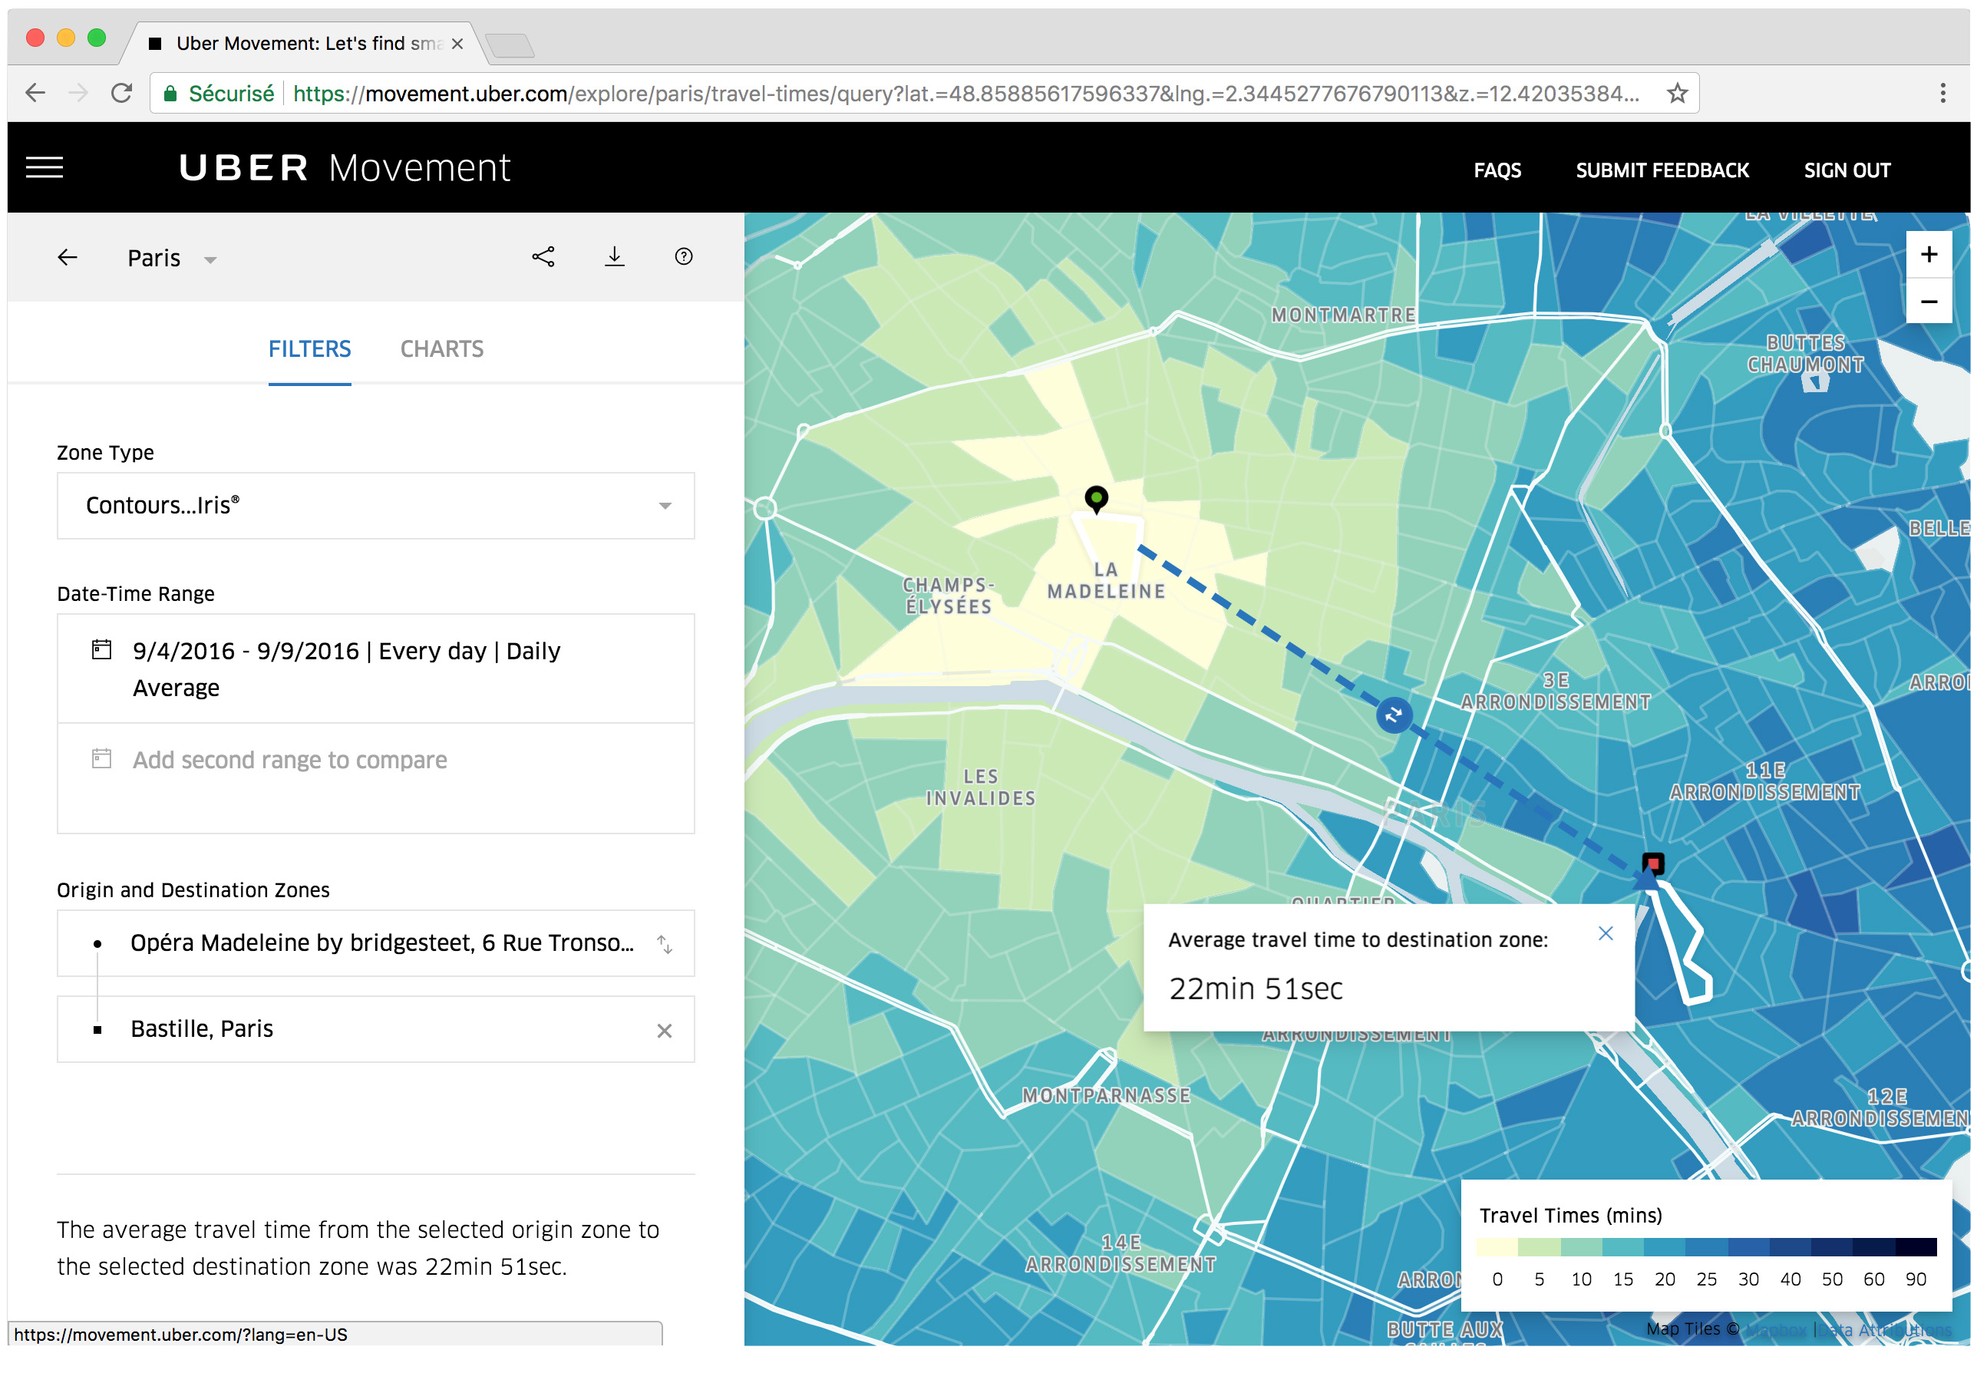Click the 3E ARRONDISSEMENT map label
The width and height of the screenshot is (1977, 1383).
(x=1555, y=691)
